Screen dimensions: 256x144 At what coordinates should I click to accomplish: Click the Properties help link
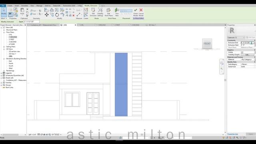tap(233, 134)
